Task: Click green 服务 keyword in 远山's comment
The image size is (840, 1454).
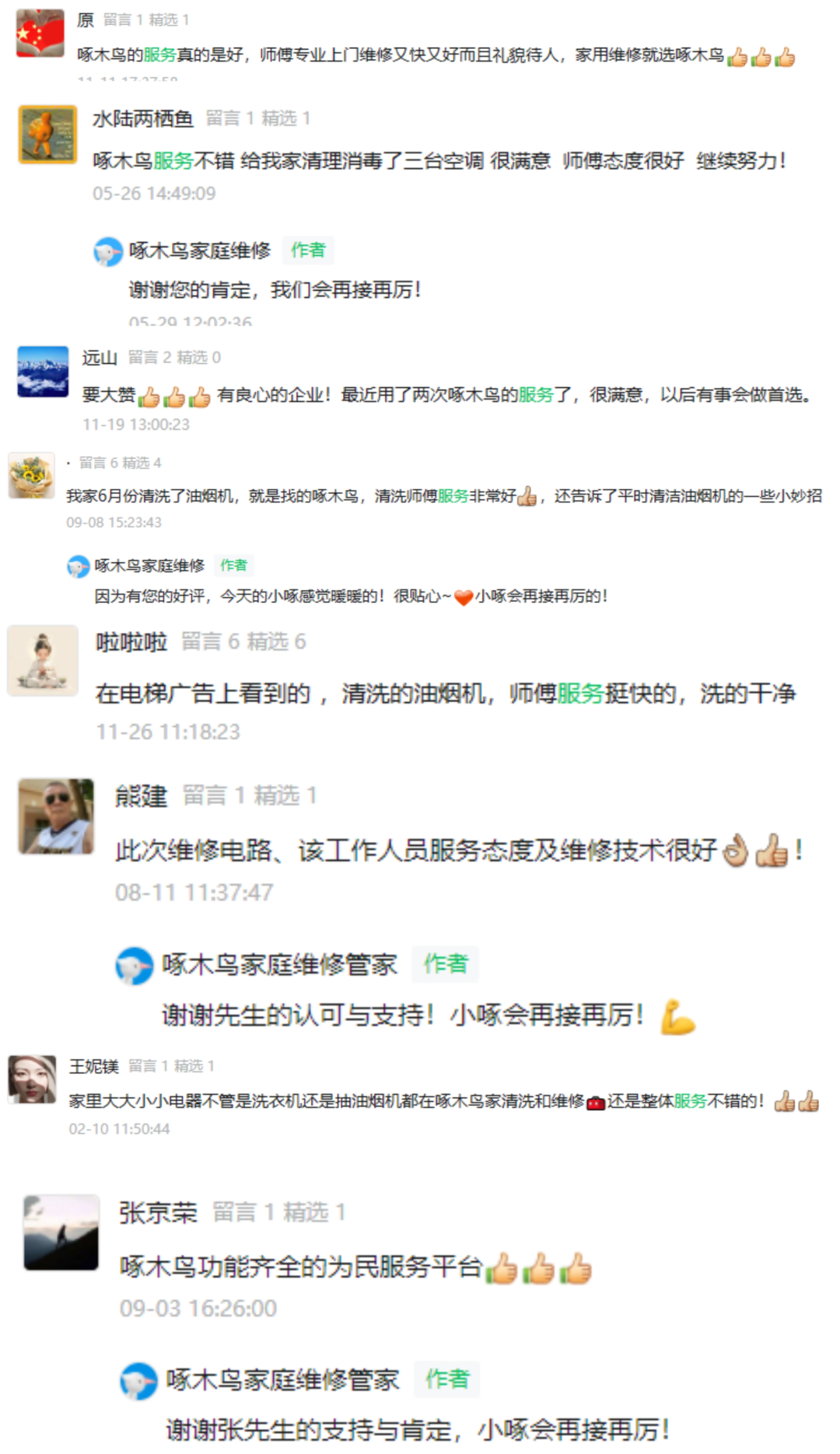Action: coord(536,395)
